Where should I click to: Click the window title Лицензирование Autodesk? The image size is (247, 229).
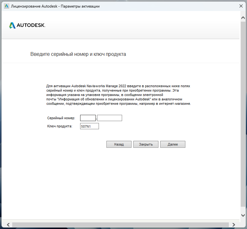tap(55, 6)
